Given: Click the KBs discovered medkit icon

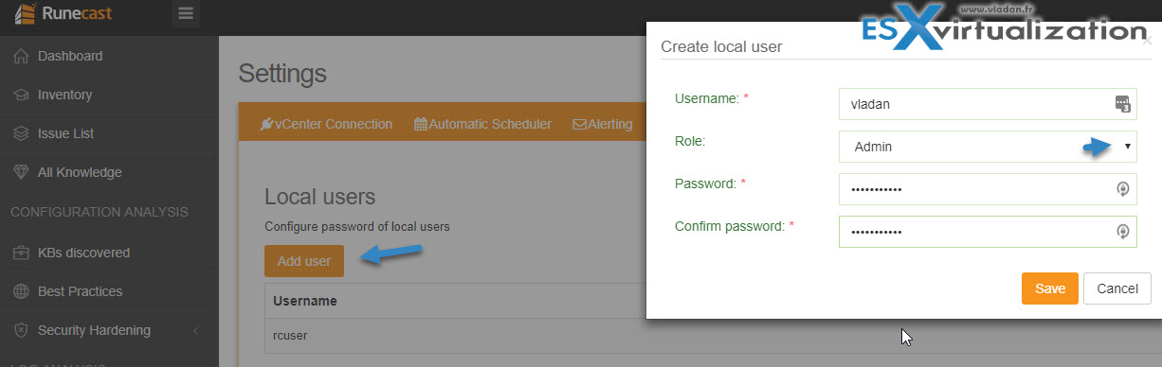Looking at the screenshot, I should click(21, 253).
